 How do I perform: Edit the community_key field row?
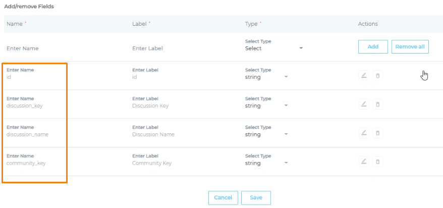tap(364, 162)
